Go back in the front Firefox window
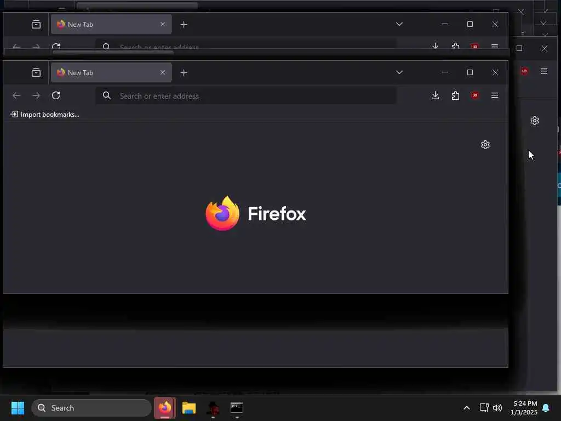The width and height of the screenshot is (561, 421). point(16,95)
